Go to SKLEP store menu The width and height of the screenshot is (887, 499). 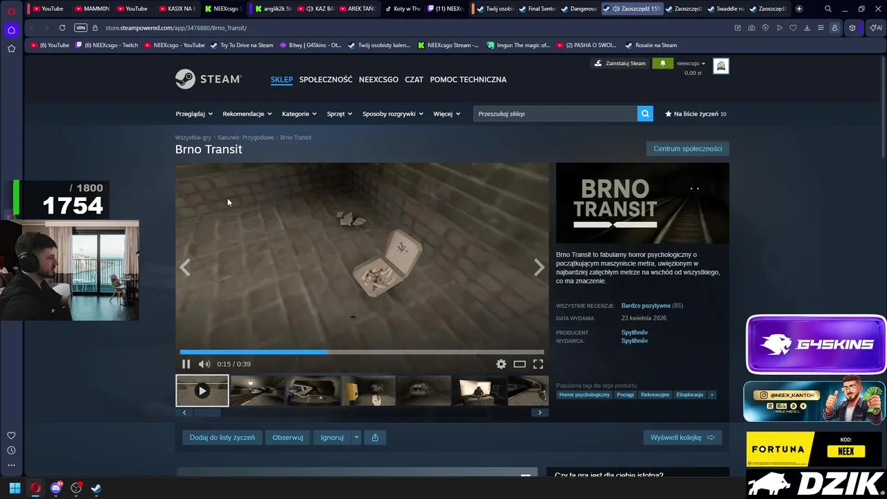coord(281,79)
